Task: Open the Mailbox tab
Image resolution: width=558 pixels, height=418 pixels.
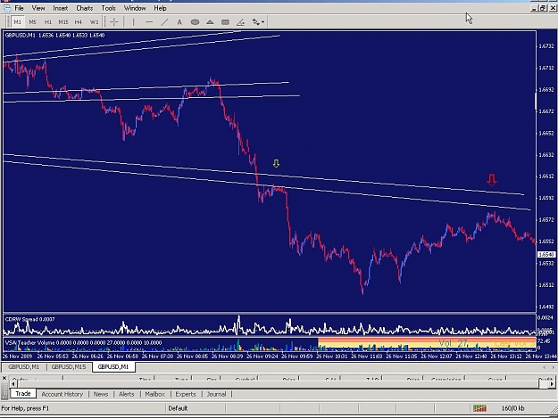Action: (x=154, y=394)
